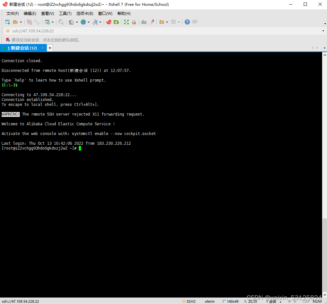Click the highlighted WARNING! text in terminal
Screen dimensions: 327x304
(x=11, y=114)
